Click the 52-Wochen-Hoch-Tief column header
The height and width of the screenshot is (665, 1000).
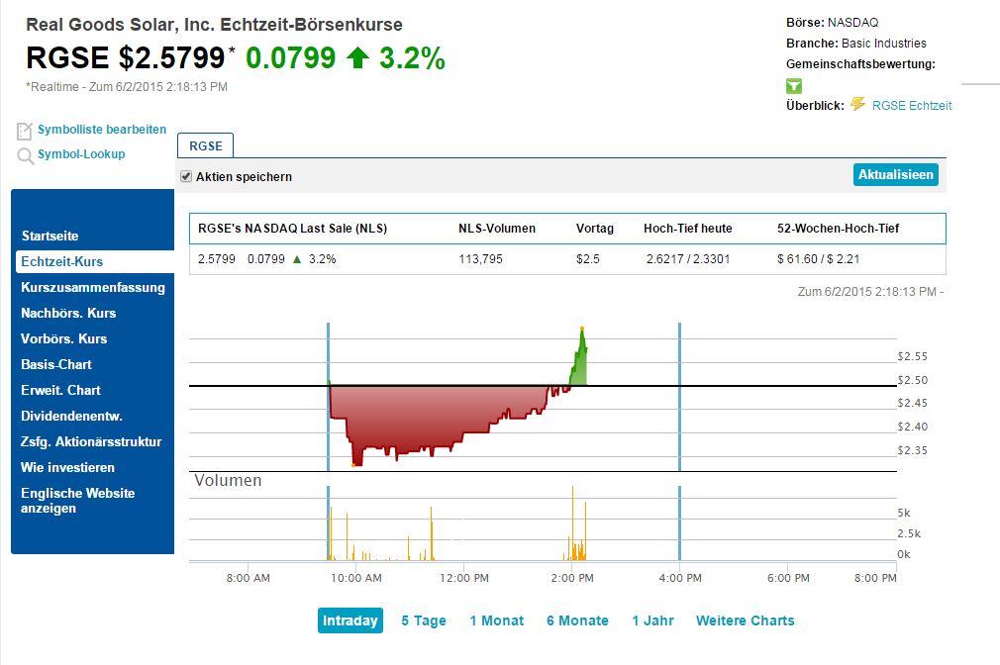pos(838,229)
